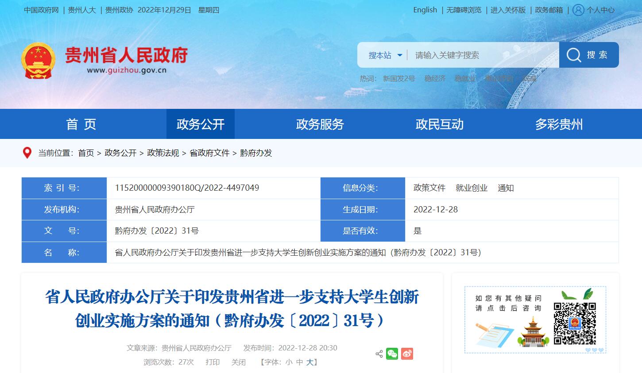Image resolution: width=642 pixels, height=373 pixels.
Task: Click the 打印 print link
Action: (213, 362)
